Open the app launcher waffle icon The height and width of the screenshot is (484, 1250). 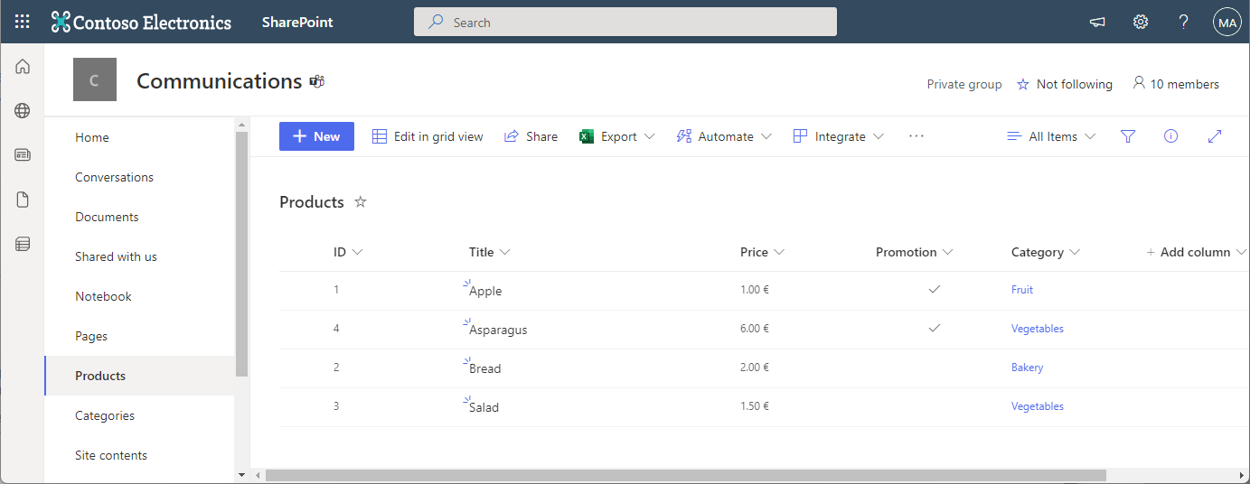coord(22,22)
